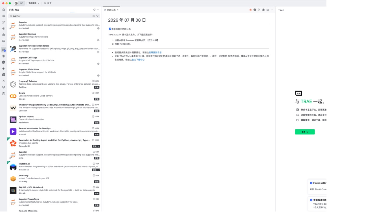
Task: Install the Jupyter extension by luma
Action: 97,158
